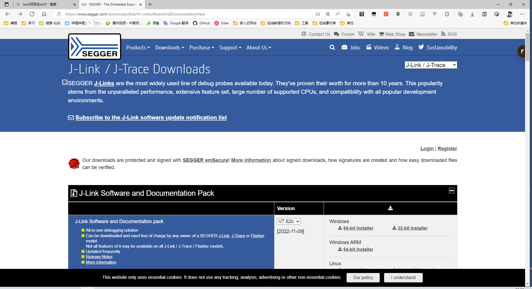Screen dimensions: 532x289
Task: Click the browser address bar URL
Action: pyautogui.click(x=135, y=14)
